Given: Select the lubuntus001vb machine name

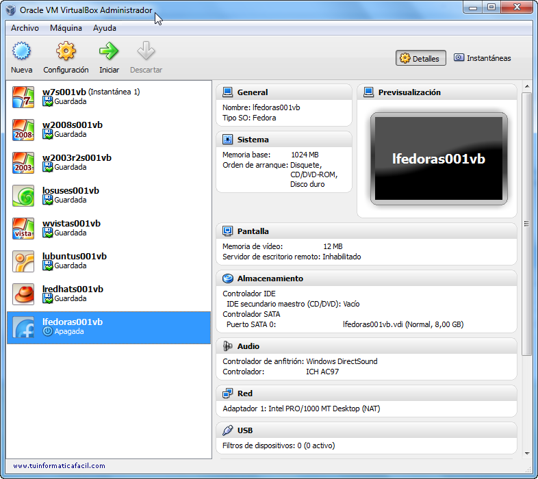Looking at the screenshot, I should [75, 257].
